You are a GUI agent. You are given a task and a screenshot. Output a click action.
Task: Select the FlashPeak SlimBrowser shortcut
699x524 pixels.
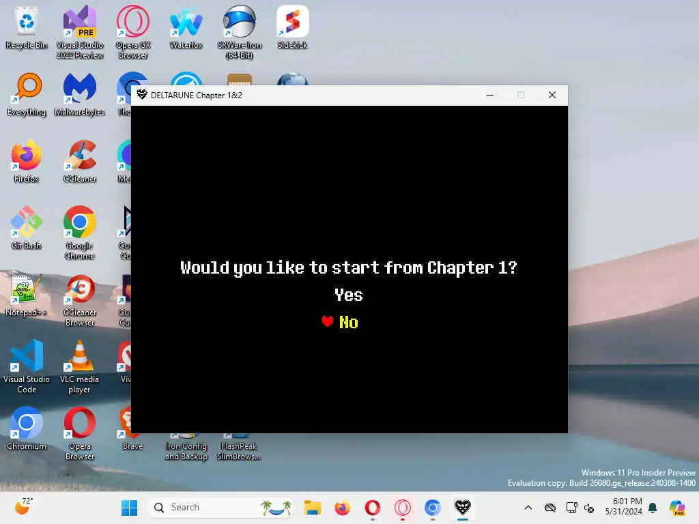[240, 448]
